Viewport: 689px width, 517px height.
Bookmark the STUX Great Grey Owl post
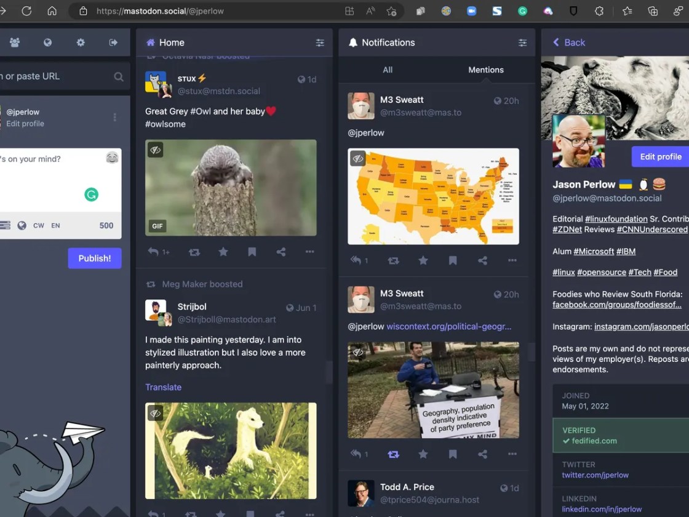252,252
